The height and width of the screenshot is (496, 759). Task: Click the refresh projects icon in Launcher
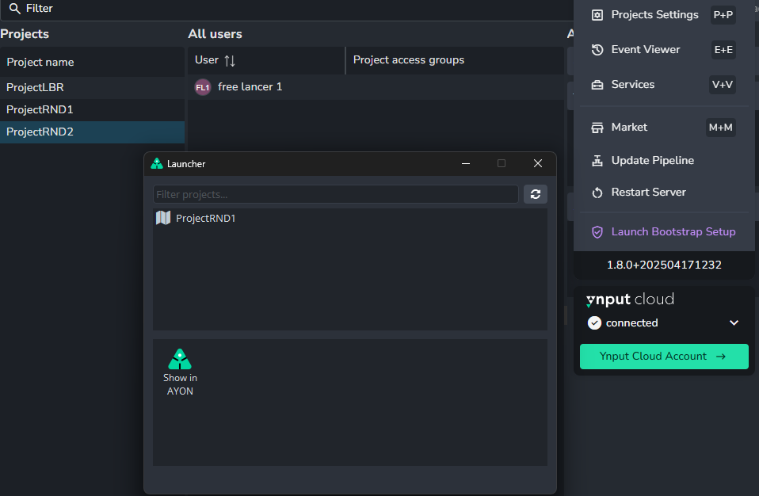click(535, 194)
